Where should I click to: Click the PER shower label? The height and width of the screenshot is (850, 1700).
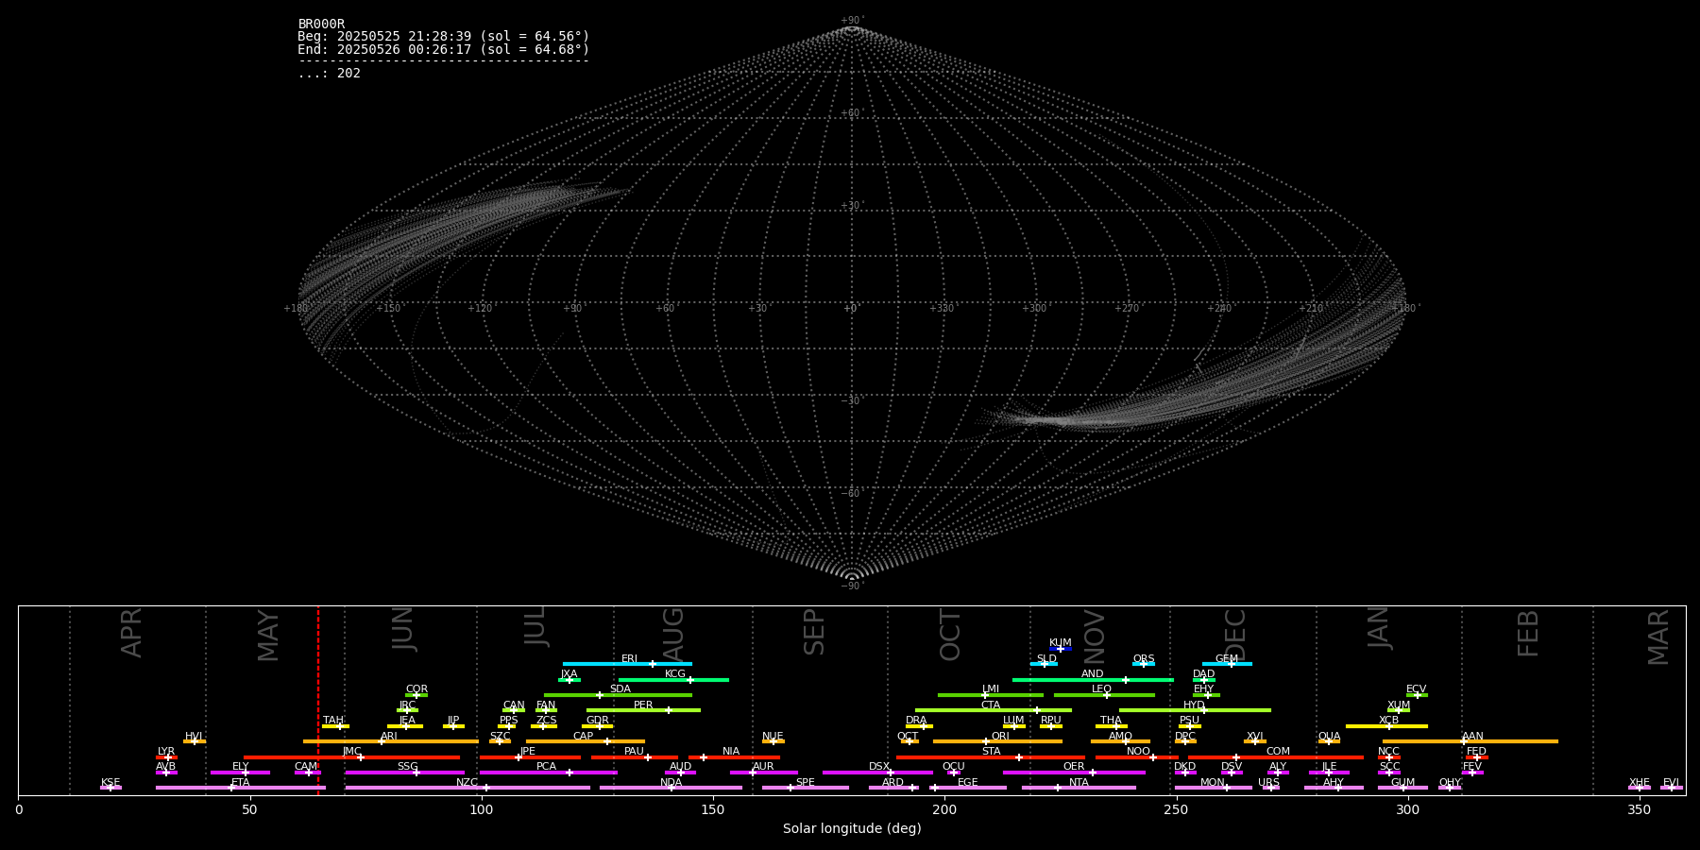[642, 705]
